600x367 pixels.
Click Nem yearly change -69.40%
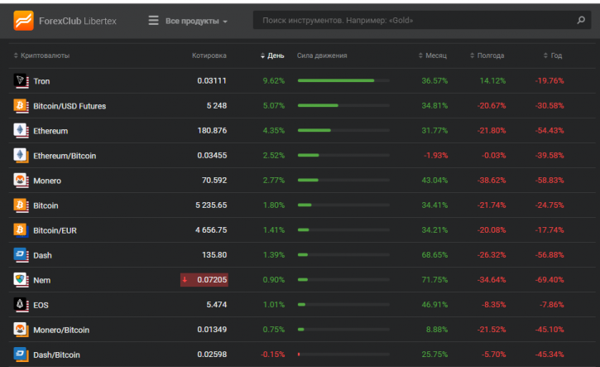(550, 280)
